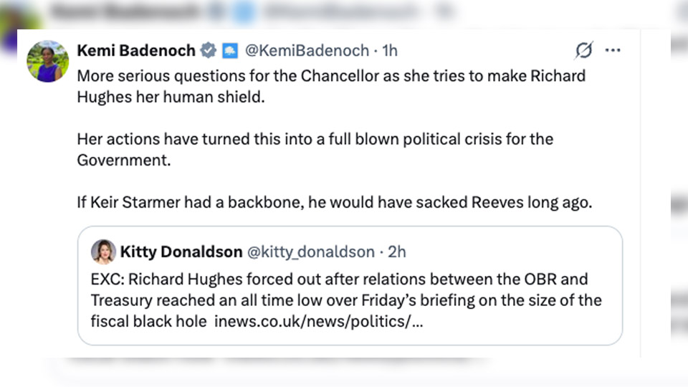688x387 pixels.
Task: Click the sentence about Keir Starmer's backbone
Action: (335, 202)
